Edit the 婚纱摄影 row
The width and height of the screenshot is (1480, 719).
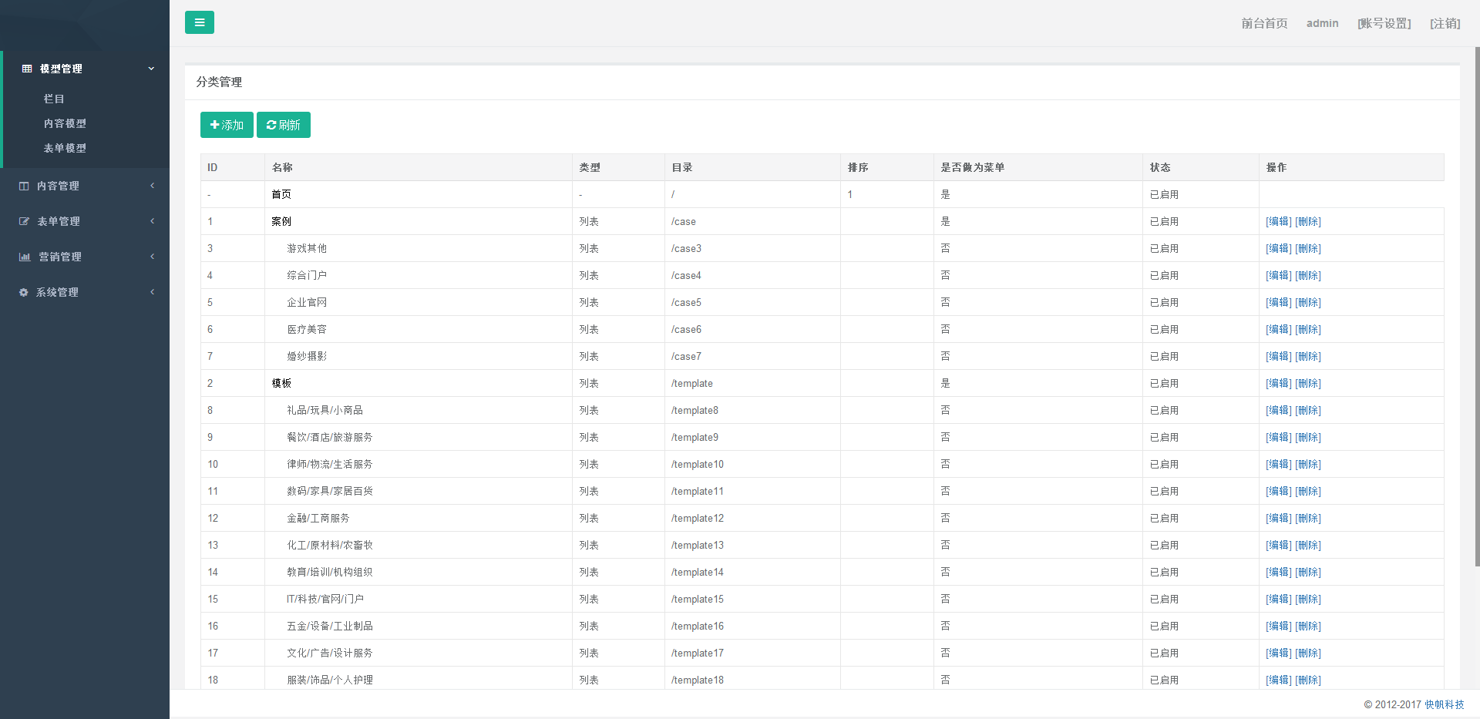pyautogui.click(x=1278, y=356)
